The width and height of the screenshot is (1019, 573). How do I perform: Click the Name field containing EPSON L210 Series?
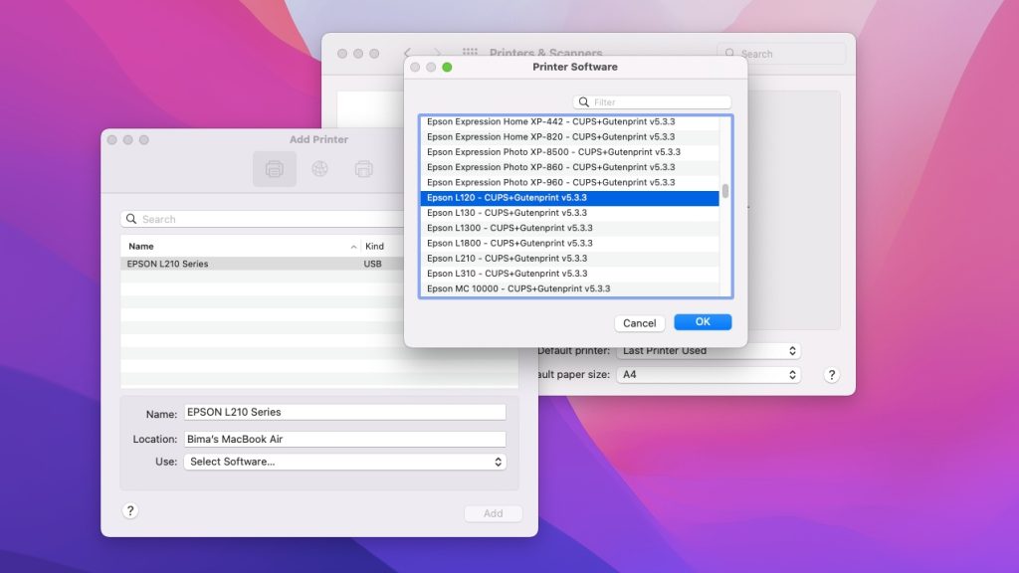click(x=344, y=412)
